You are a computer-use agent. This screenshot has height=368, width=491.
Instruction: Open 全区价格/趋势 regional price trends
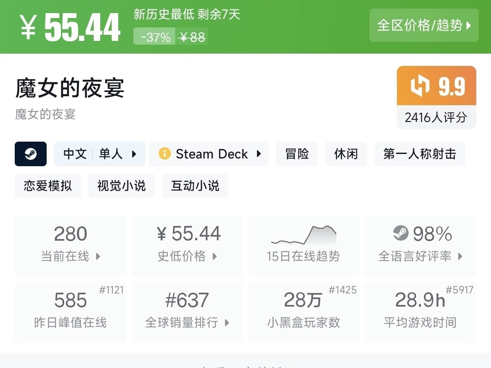424,25
